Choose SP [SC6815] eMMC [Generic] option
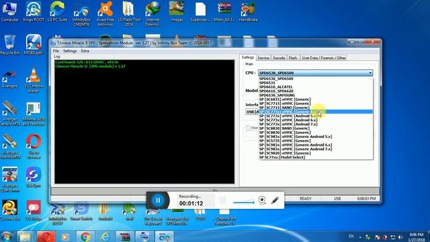430x242 pixels. pyautogui.click(x=315, y=99)
